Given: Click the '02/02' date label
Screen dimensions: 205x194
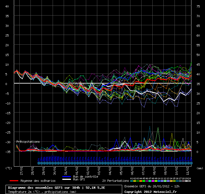Looking at the screenshot, I should coord(88,171).
